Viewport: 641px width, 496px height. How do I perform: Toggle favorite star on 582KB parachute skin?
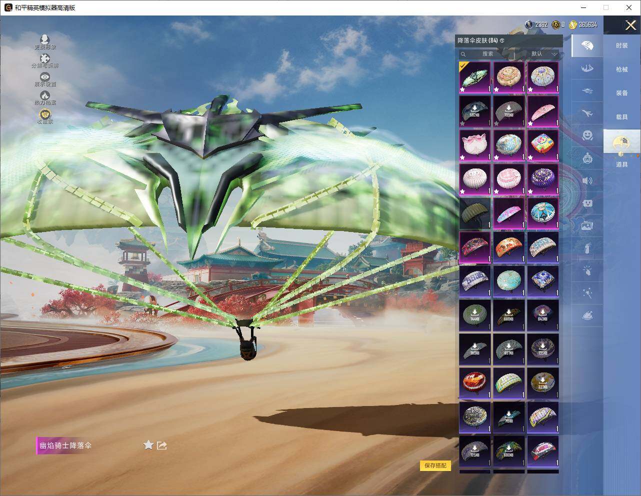(463, 123)
